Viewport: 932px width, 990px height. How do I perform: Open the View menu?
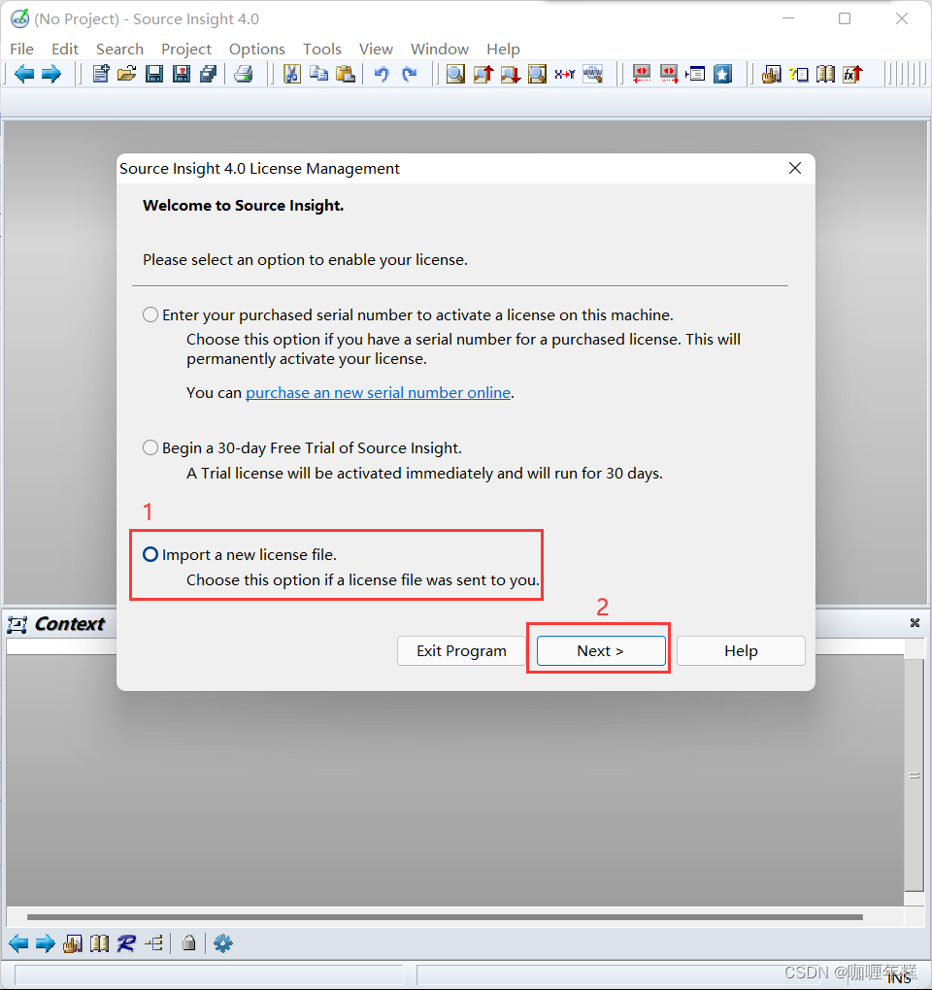click(x=376, y=49)
